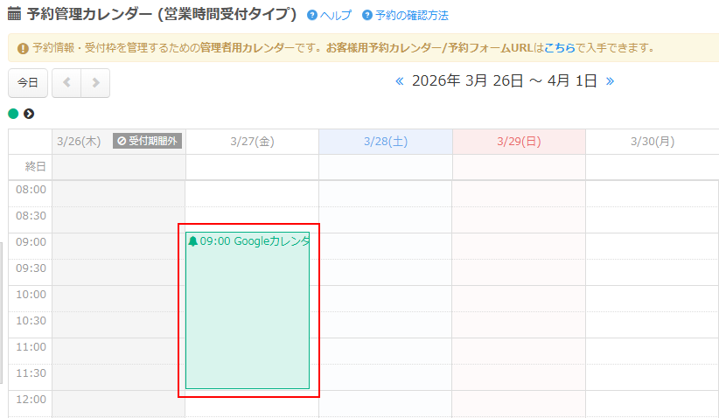Click the 受付期間外 badge on 3/26

147,141
